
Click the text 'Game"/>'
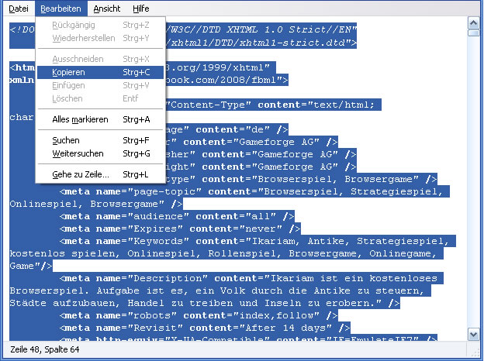pos(31,266)
